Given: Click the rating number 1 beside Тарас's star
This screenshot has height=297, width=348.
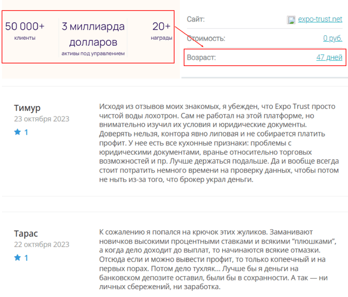Looking at the screenshot, I should pyautogui.click(x=26, y=258).
